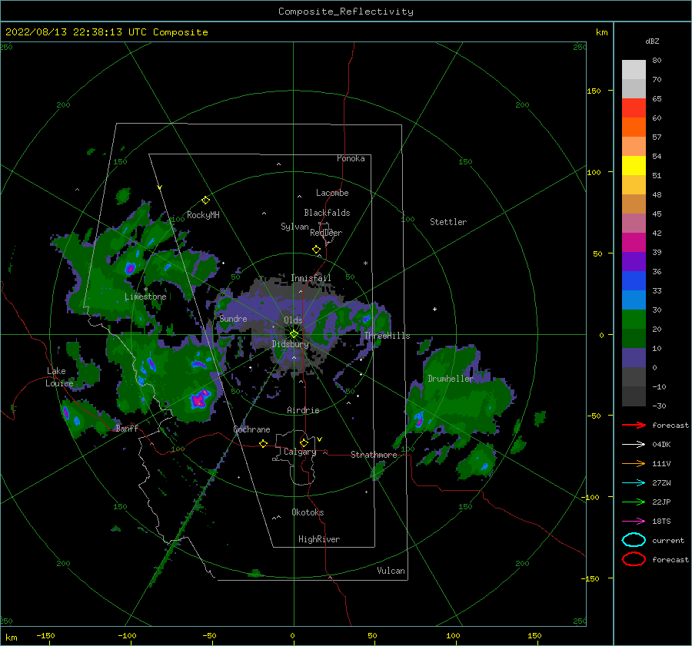Pick the purple 36-39 dBZ color swatch
This screenshot has width=692, height=646.
click(x=634, y=262)
